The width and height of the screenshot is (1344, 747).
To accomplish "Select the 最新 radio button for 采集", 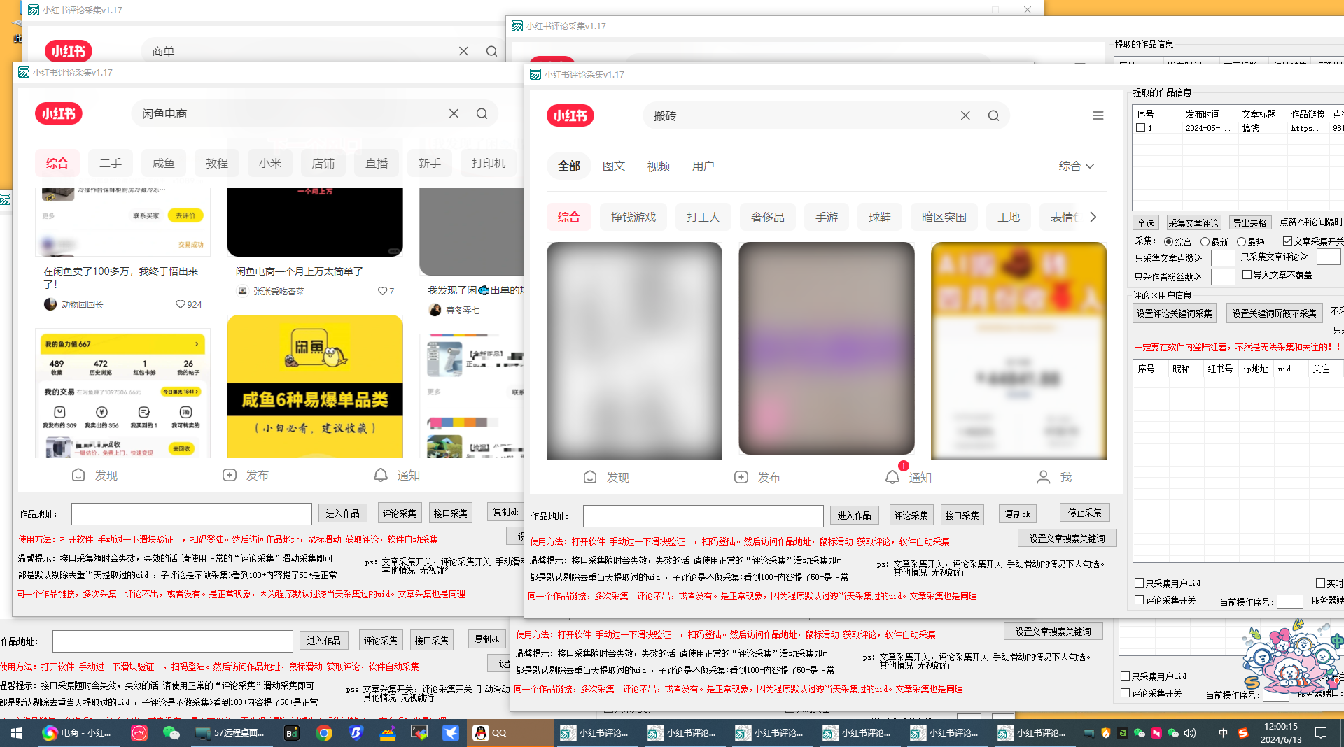I will 1205,242.
